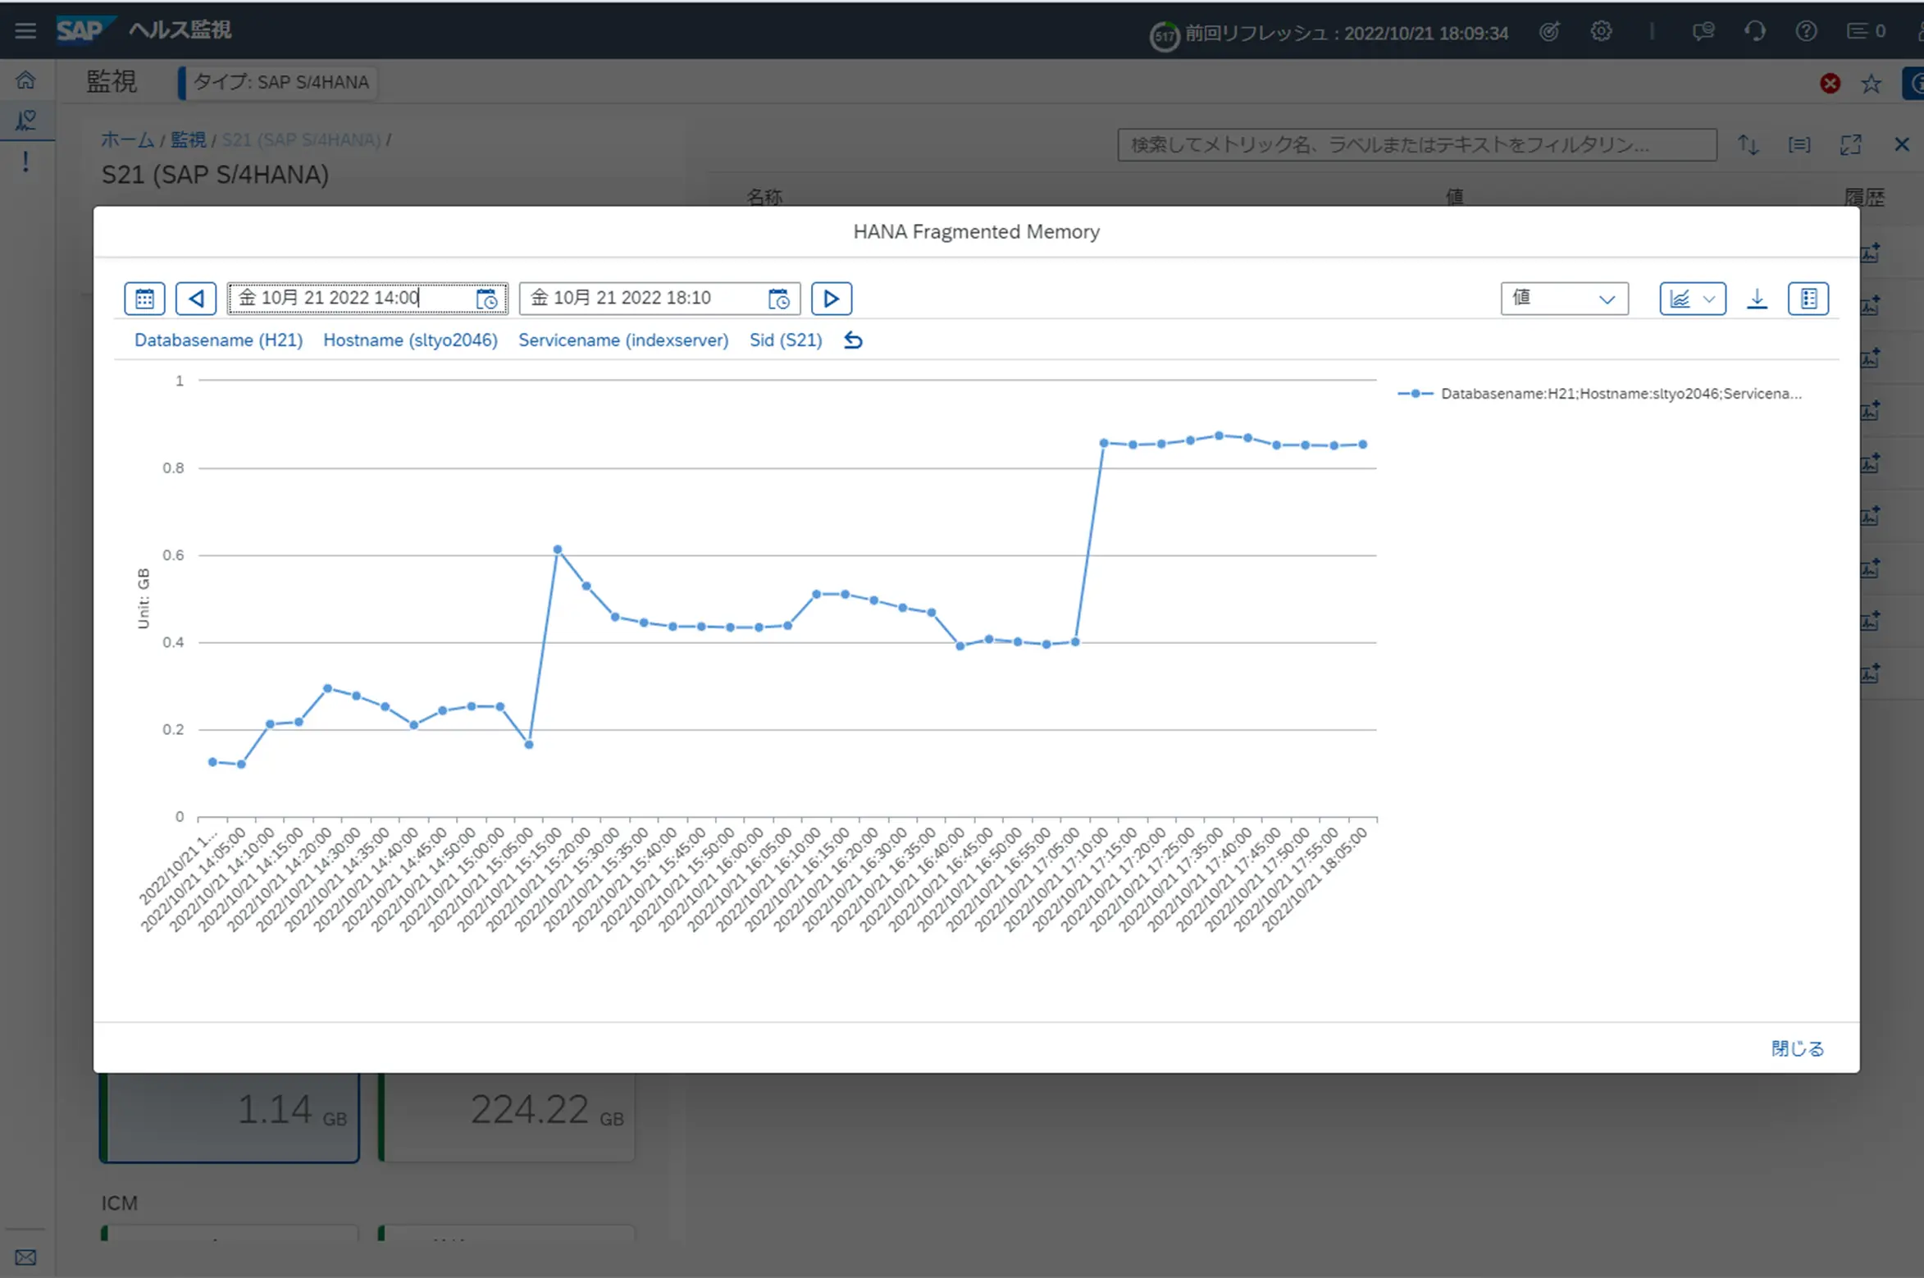The height and width of the screenshot is (1278, 1924).
Task: Click the auto-refresh timer icon
Action: [x=1164, y=35]
